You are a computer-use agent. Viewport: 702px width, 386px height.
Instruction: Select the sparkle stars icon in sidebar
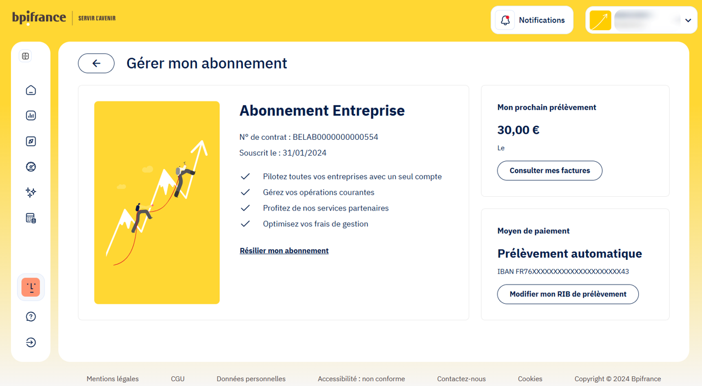click(31, 192)
